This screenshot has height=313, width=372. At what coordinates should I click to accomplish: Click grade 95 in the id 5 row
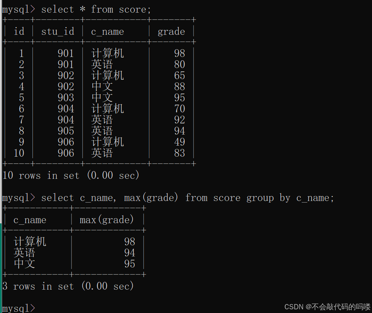pyautogui.click(x=179, y=98)
